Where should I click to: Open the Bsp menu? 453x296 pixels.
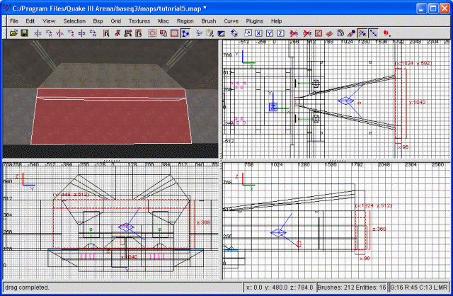pos(98,21)
